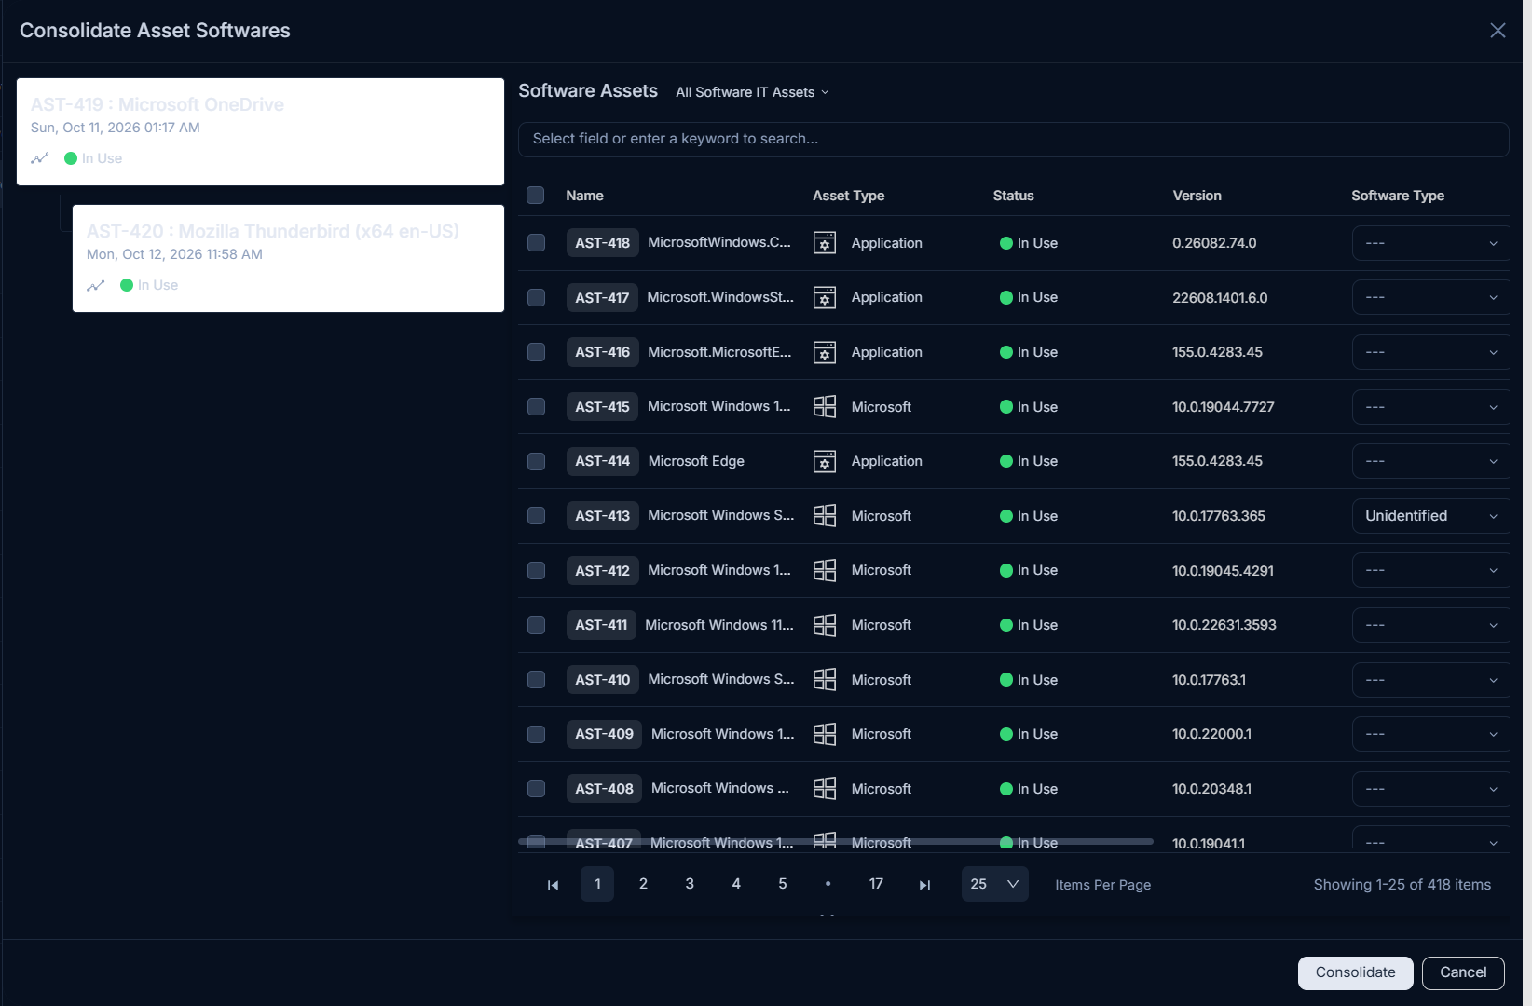The height and width of the screenshot is (1006, 1532).
Task: Click the Consolidate button
Action: click(1355, 972)
